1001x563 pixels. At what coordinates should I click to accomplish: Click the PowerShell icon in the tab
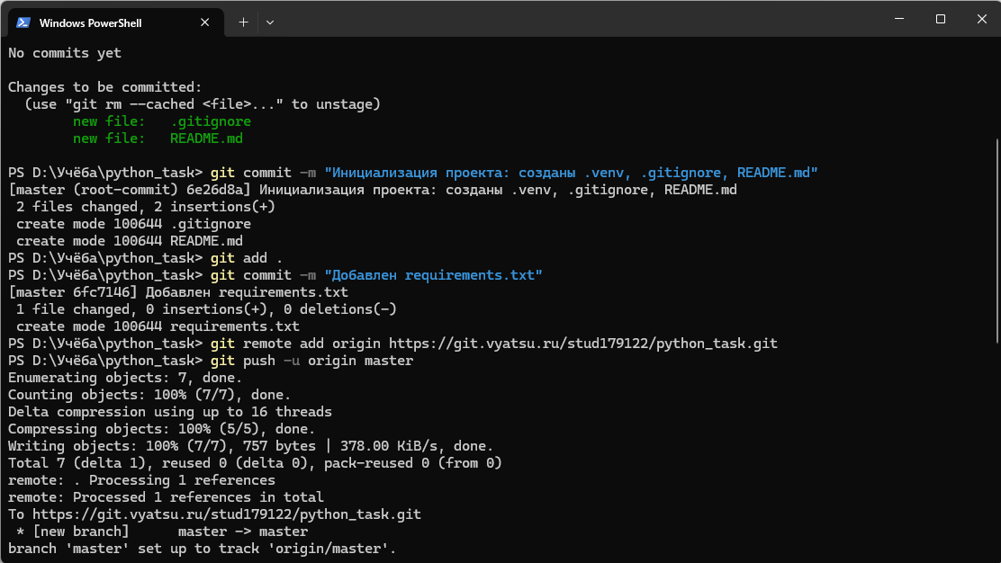pos(23,22)
